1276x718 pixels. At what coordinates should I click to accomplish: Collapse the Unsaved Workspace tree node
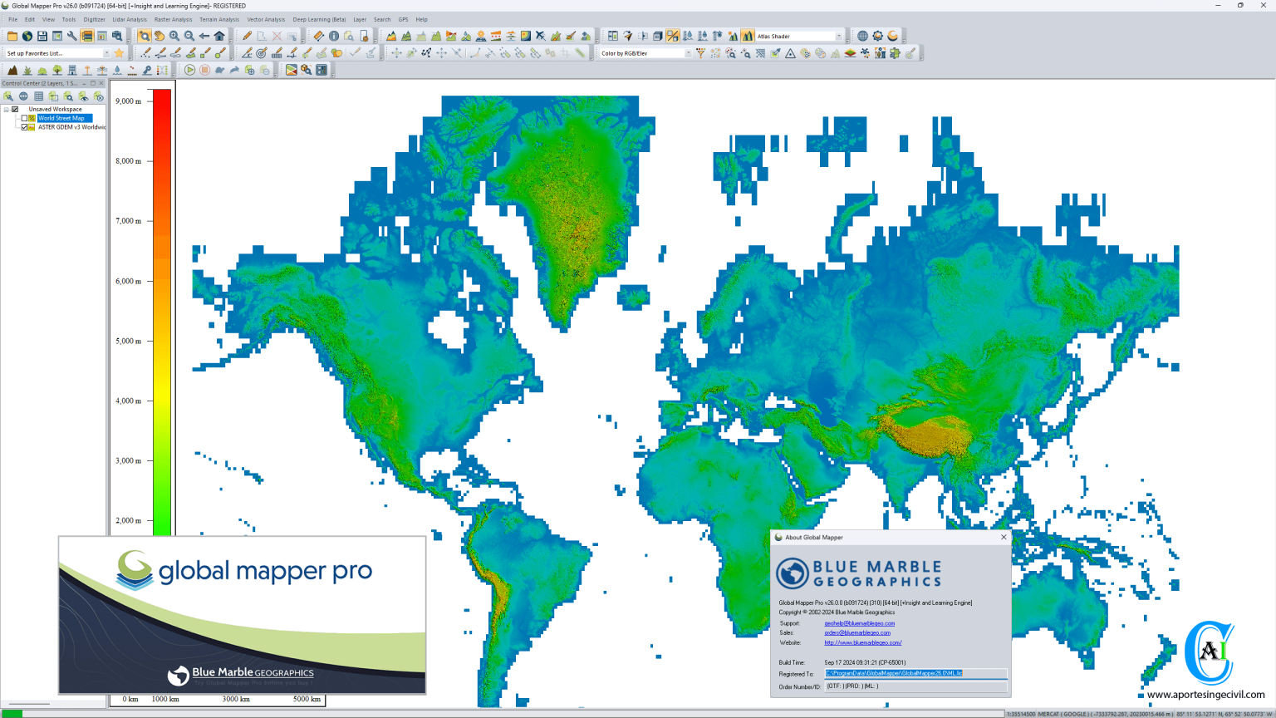tap(7, 109)
